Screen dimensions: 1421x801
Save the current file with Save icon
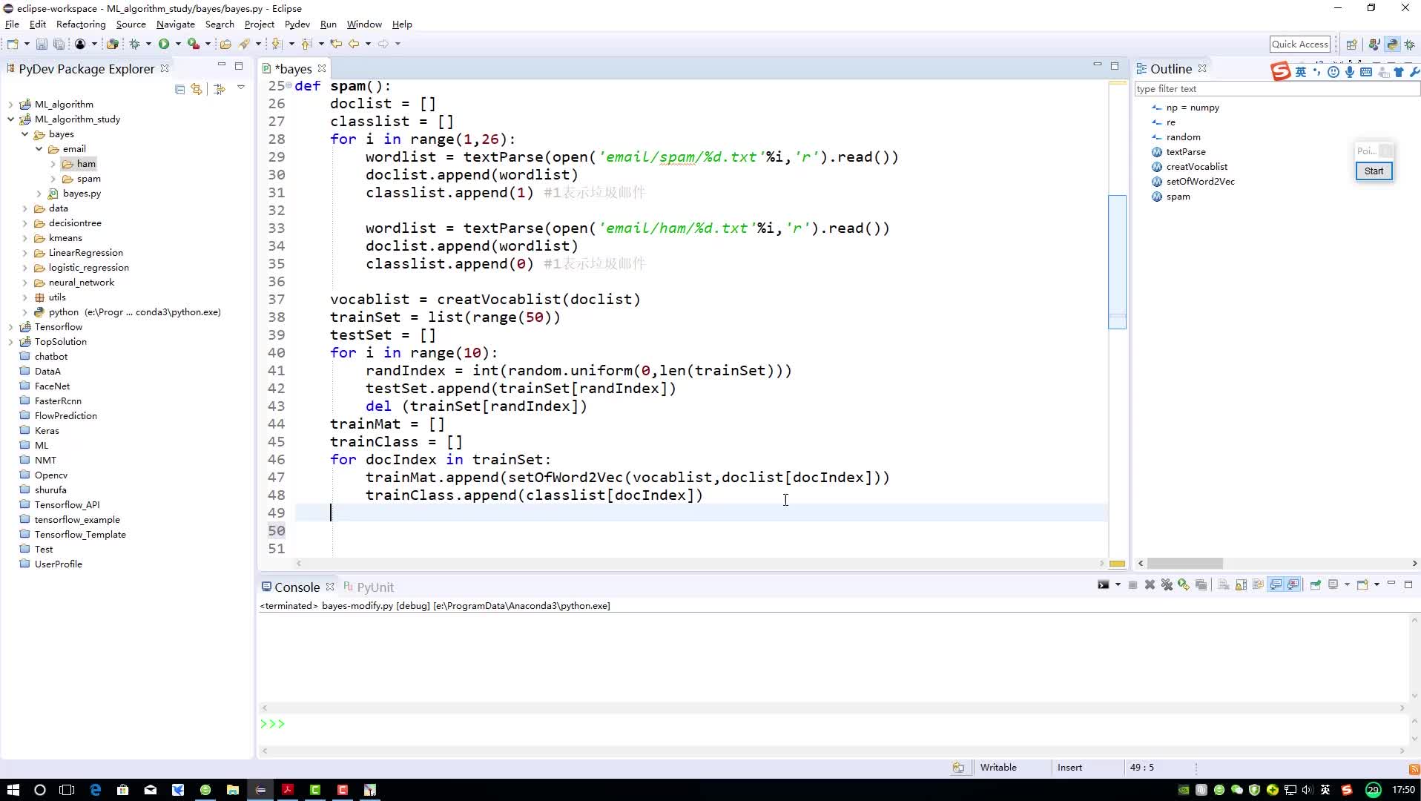pyautogui.click(x=42, y=44)
